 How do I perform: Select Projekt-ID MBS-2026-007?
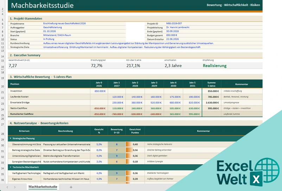tap(174, 23)
